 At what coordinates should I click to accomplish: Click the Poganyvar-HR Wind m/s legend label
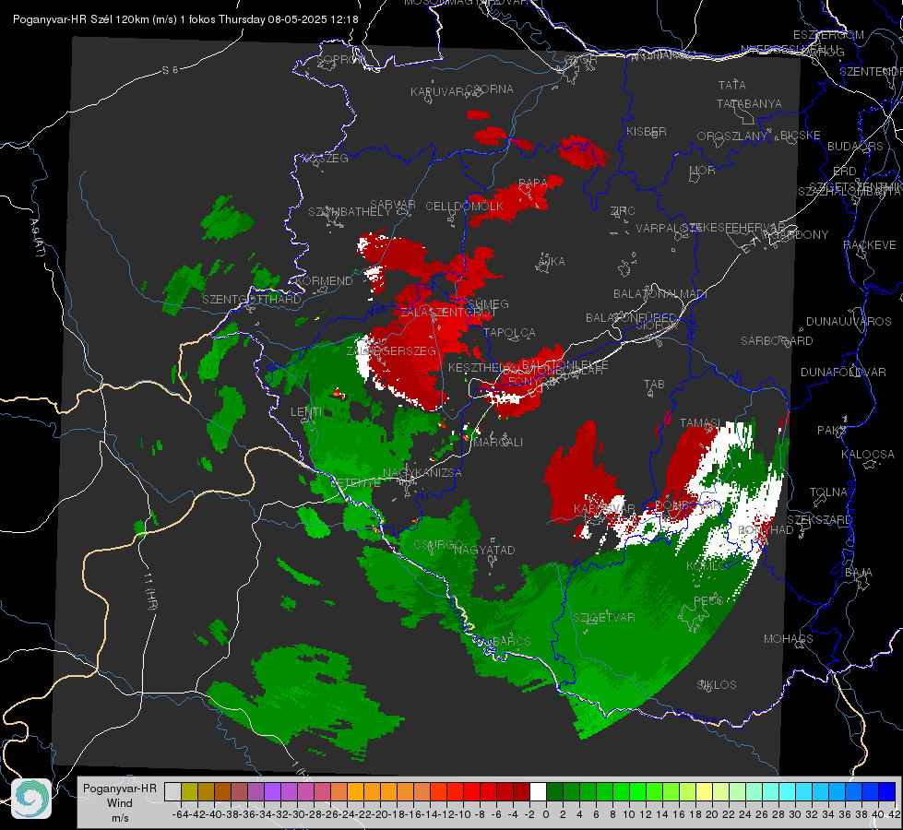[x=120, y=803]
